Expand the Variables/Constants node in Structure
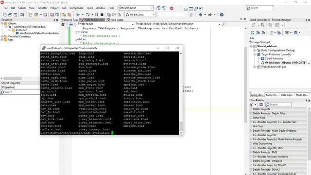The height and width of the screenshot is (175, 311). pos(2,36)
